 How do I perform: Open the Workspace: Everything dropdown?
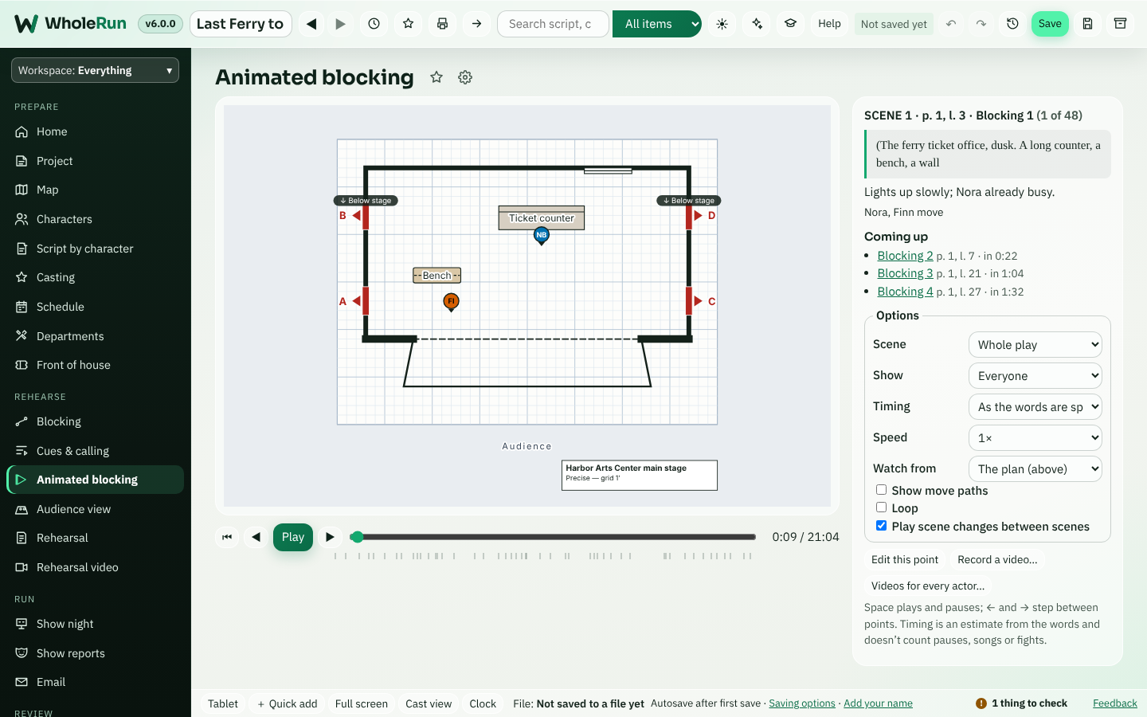(x=95, y=70)
